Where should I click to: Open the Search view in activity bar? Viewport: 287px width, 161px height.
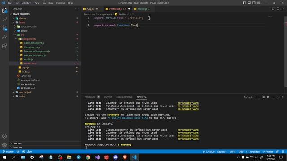pos(4,19)
